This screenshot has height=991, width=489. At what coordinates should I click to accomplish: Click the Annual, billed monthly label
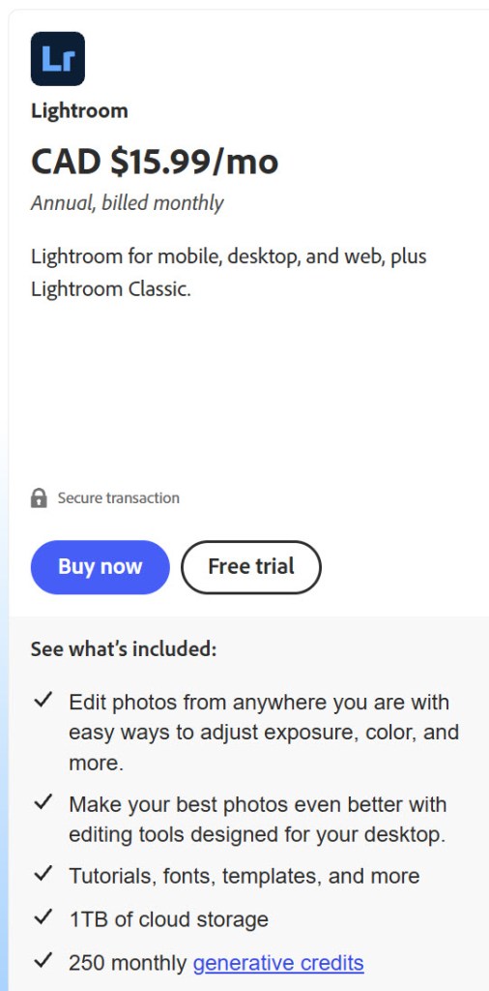(x=128, y=203)
